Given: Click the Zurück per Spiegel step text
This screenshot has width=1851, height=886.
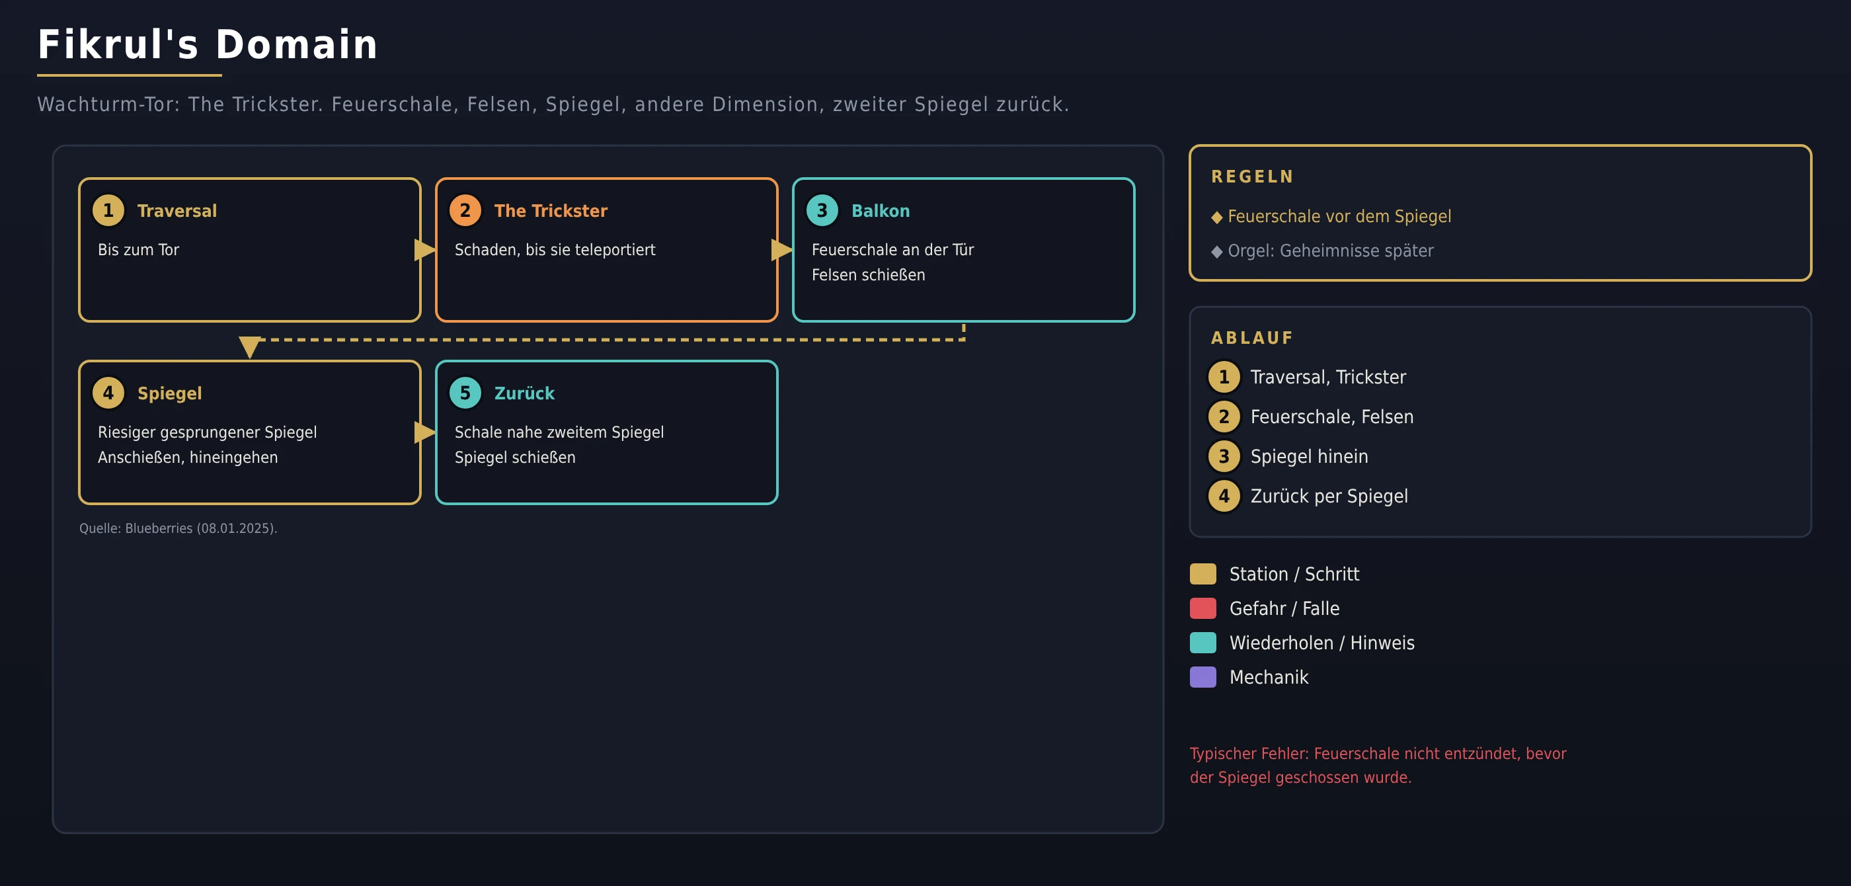Looking at the screenshot, I should (x=1329, y=496).
